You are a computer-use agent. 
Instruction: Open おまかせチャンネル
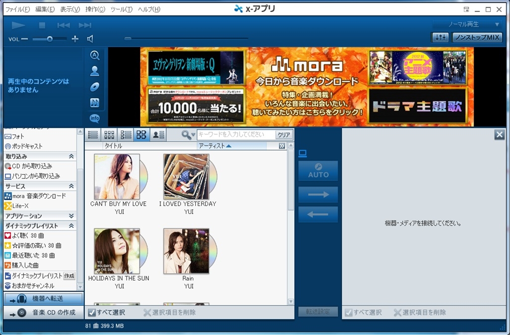point(40,286)
